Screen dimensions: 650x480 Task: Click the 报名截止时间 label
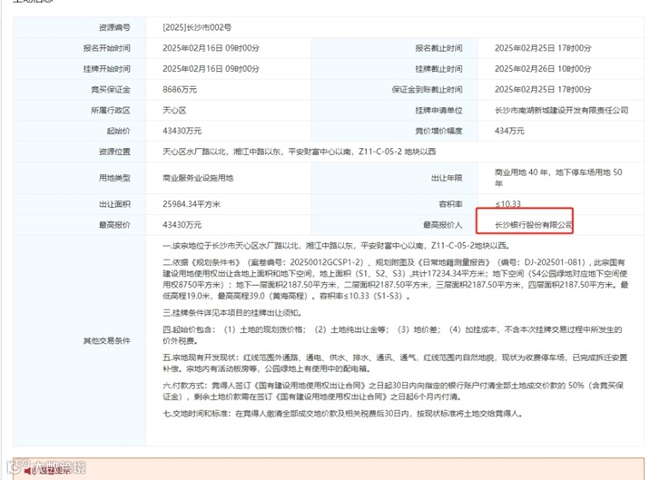coord(438,48)
